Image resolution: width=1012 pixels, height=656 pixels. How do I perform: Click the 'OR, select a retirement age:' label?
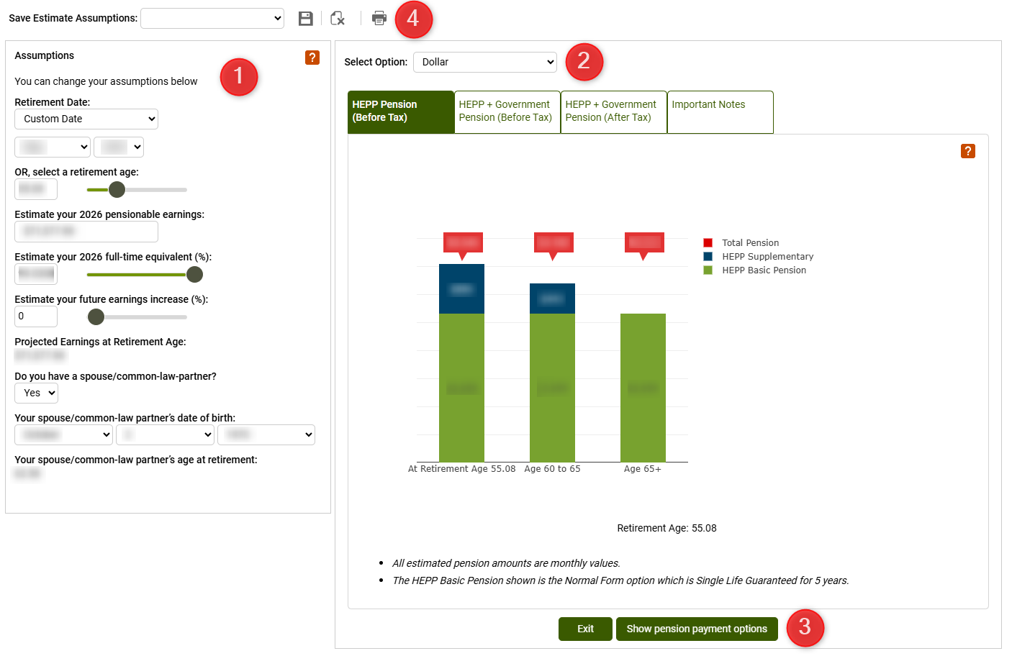click(x=77, y=173)
